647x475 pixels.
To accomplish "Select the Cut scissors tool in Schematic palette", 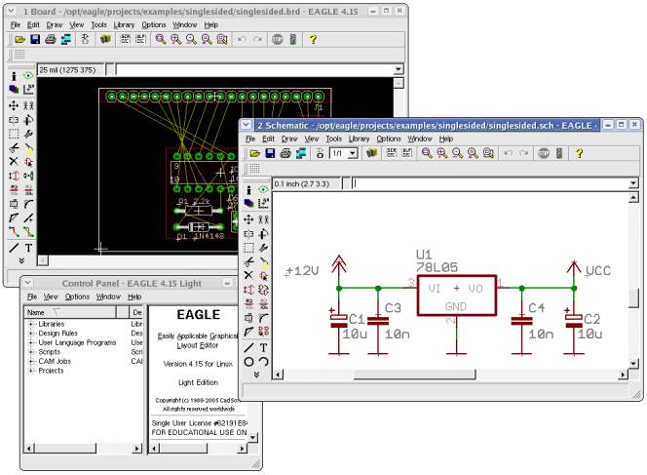I will point(248,261).
